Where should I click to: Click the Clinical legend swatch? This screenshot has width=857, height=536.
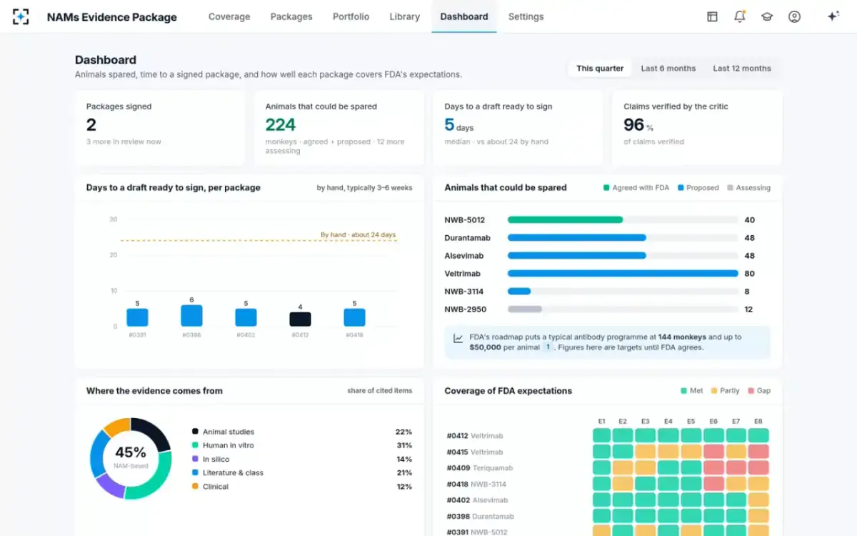click(195, 487)
